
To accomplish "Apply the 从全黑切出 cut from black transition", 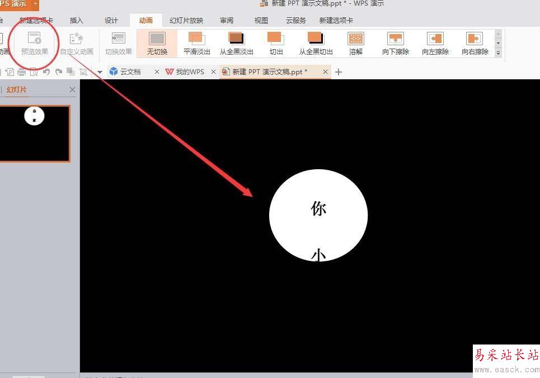I will pyautogui.click(x=316, y=44).
